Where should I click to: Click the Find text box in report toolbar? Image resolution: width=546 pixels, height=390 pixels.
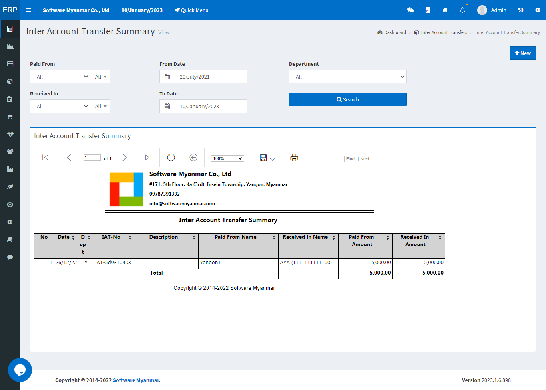click(x=328, y=159)
